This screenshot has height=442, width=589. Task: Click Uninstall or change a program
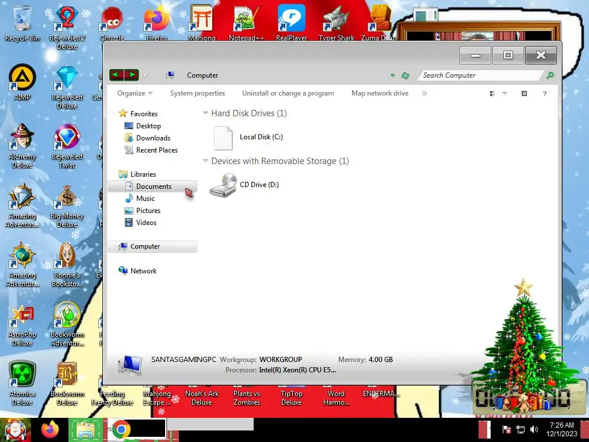click(x=288, y=93)
